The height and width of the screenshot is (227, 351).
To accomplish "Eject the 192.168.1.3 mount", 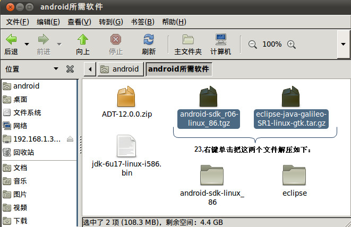I will pos(70,139).
